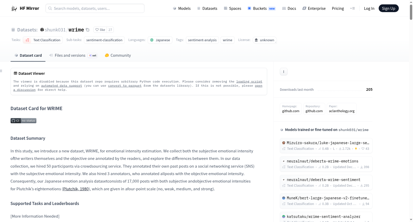Visit the Pricing page link
Screen dimensions: 413x222
pyautogui.click(x=338, y=8)
